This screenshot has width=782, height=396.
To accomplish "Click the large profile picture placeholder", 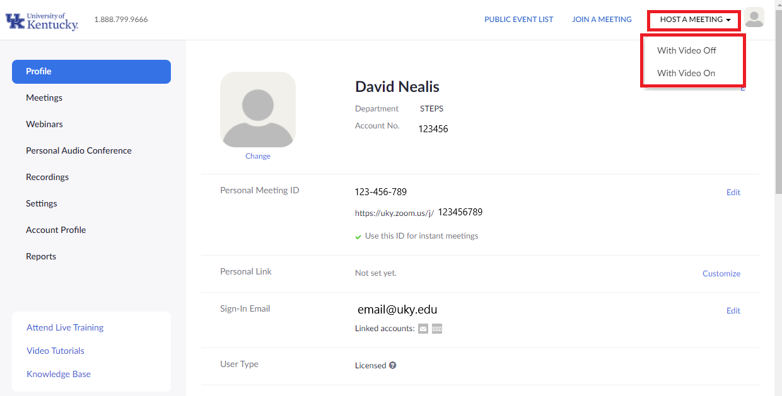I will coord(258,110).
